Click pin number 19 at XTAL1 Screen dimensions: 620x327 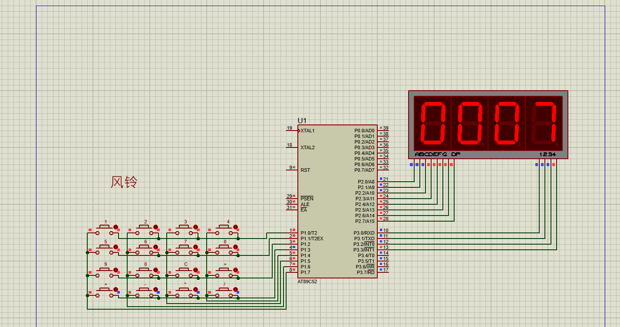tap(289, 128)
